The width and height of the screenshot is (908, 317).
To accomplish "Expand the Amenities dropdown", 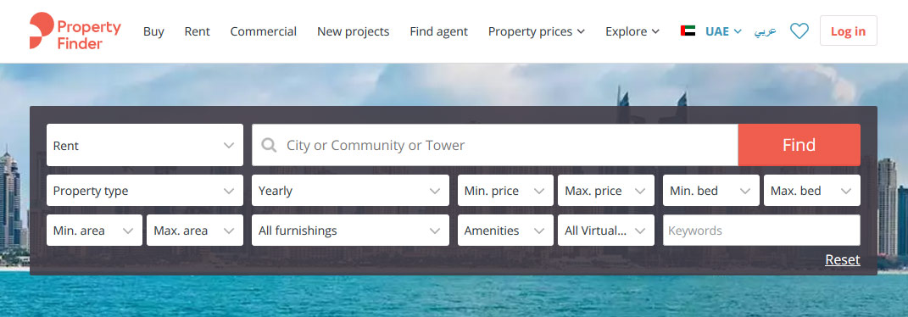I will 505,231.
